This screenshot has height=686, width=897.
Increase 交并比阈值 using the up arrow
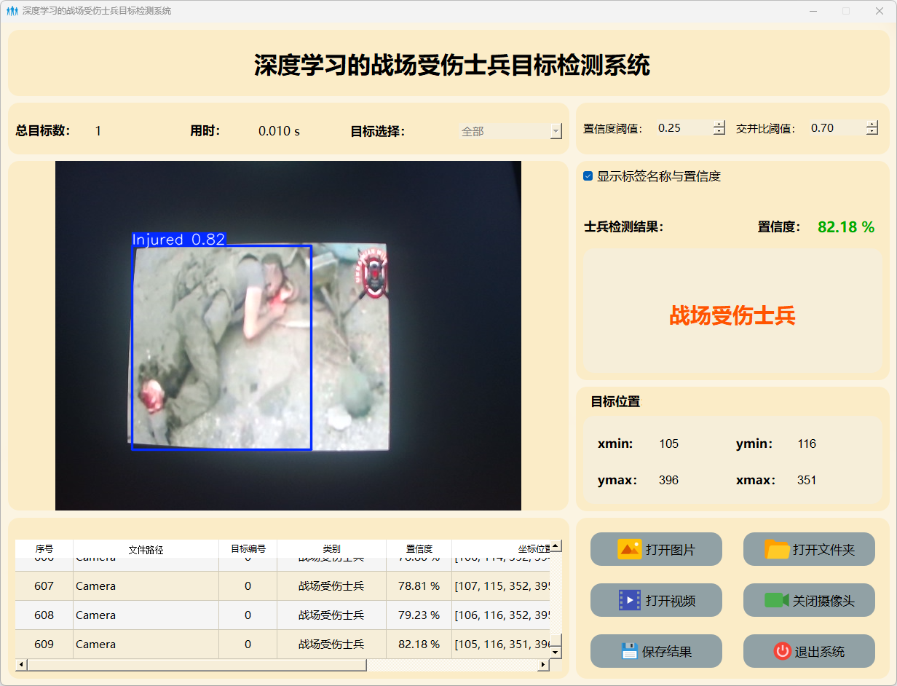(872, 124)
